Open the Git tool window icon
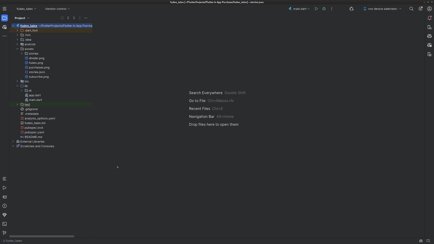Viewport: 434px width, 244px height. 4,233
